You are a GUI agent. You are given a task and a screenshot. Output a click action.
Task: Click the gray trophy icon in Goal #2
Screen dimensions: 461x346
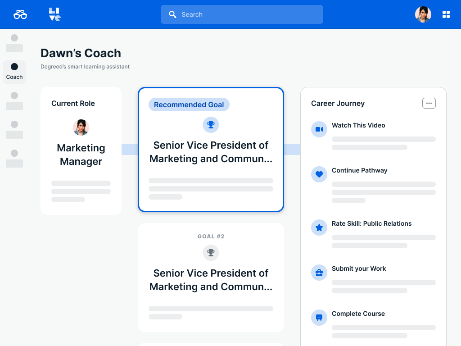coord(211,253)
